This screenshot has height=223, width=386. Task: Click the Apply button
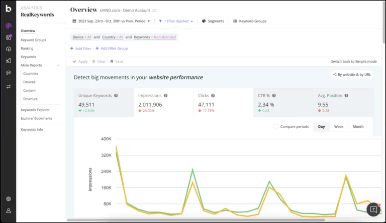coord(80,61)
